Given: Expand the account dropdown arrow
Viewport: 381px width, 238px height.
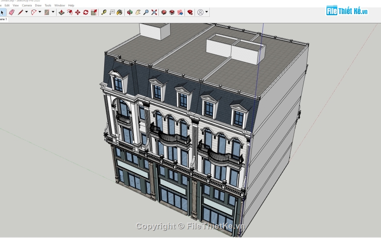Looking at the screenshot, I should click(207, 12).
